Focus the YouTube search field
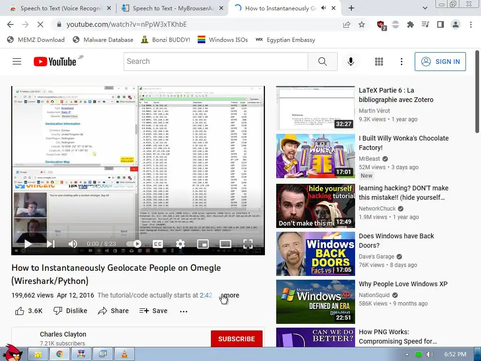481x361 pixels. [x=216, y=62]
